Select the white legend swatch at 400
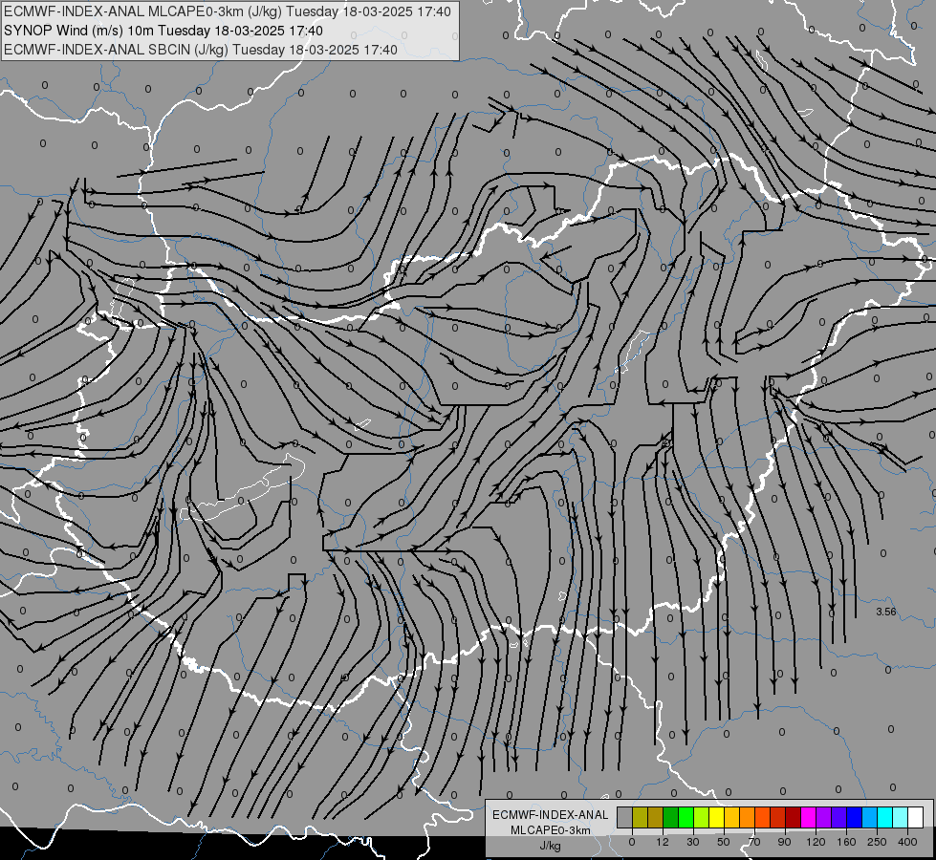936x860 pixels. click(915, 818)
